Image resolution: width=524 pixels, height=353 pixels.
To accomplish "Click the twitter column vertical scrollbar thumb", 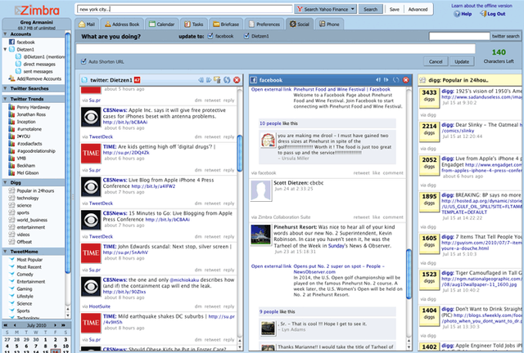I will [x=239, y=153].
